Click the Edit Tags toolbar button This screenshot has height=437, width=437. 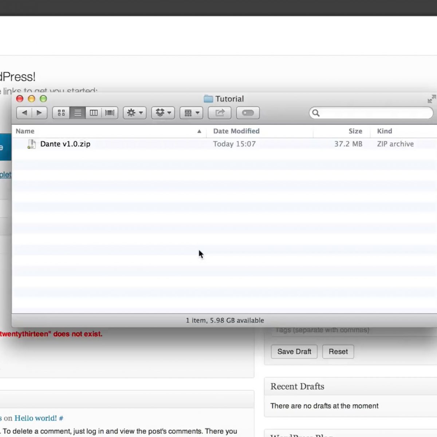pos(248,113)
